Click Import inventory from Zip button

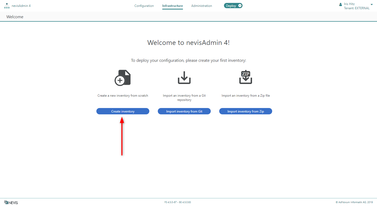246,111
